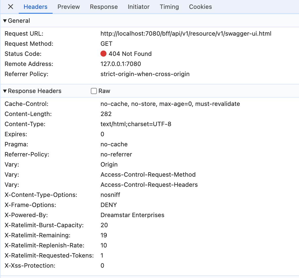Click the Remote Address value 127.0.0.1:7080
This screenshot has width=299, height=278.
pyautogui.click(x=121, y=64)
